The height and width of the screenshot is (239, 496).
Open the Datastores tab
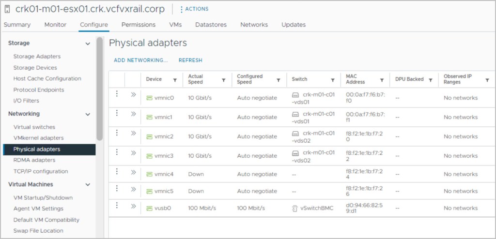pos(211,25)
